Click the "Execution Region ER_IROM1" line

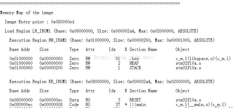point(112,82)
